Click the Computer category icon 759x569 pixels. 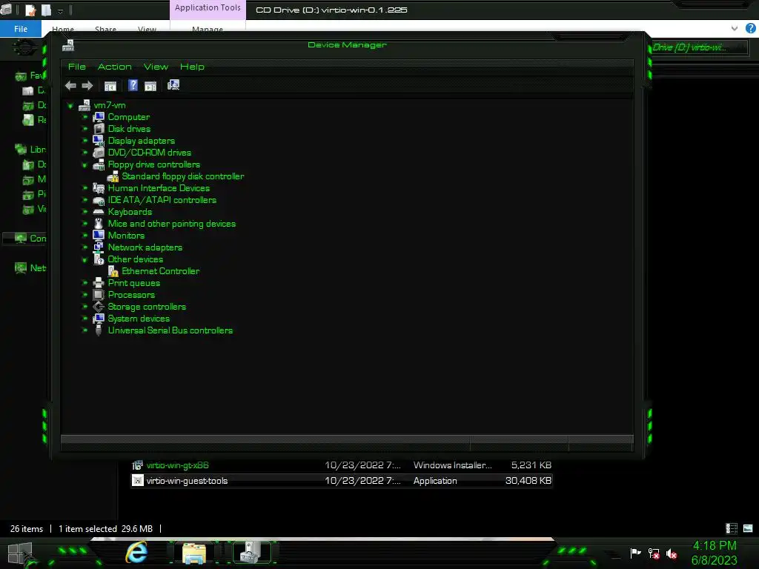tap(99, 117)
